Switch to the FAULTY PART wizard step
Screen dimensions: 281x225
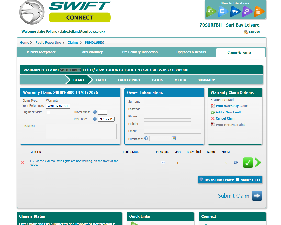coord(129,80)
